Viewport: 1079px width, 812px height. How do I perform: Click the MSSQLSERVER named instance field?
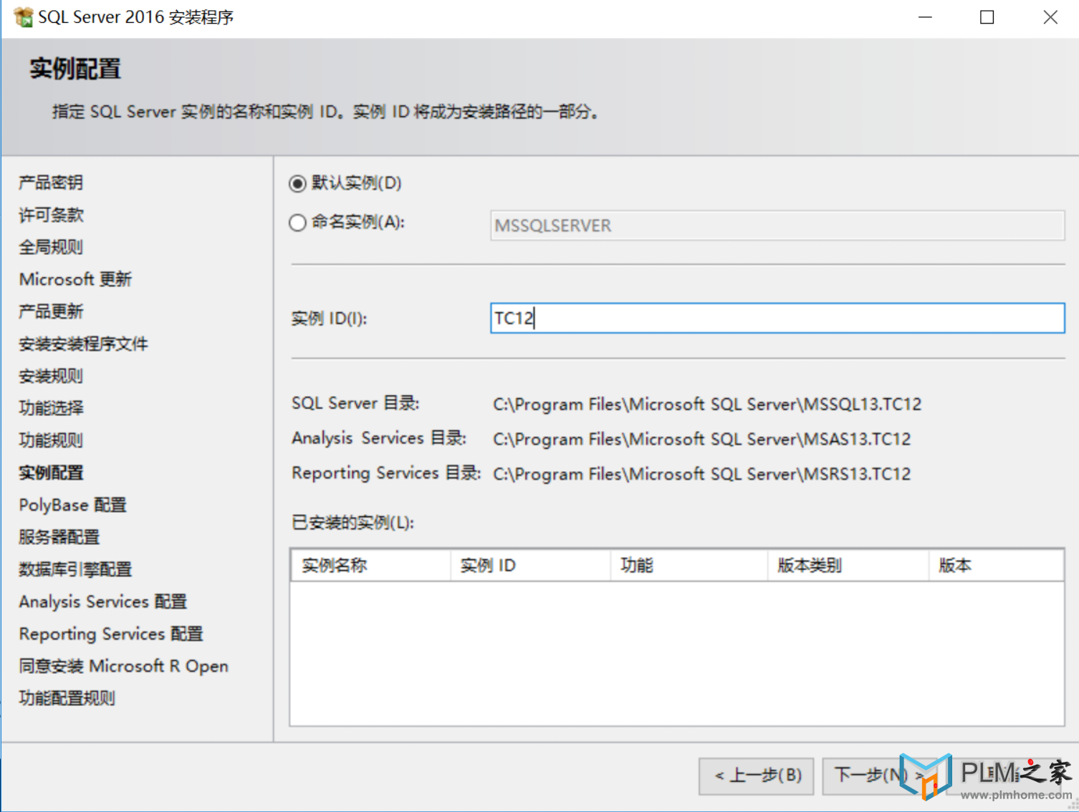[777, 226]
